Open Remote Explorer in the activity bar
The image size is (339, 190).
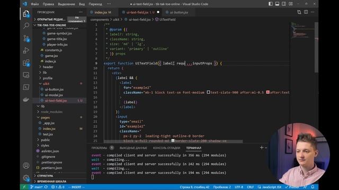tap(26, 75)
